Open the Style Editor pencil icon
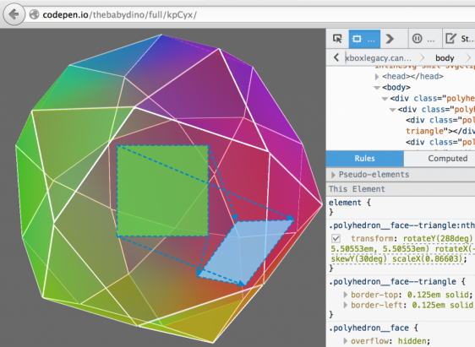 pyautogui.click(x=450, y=39)
